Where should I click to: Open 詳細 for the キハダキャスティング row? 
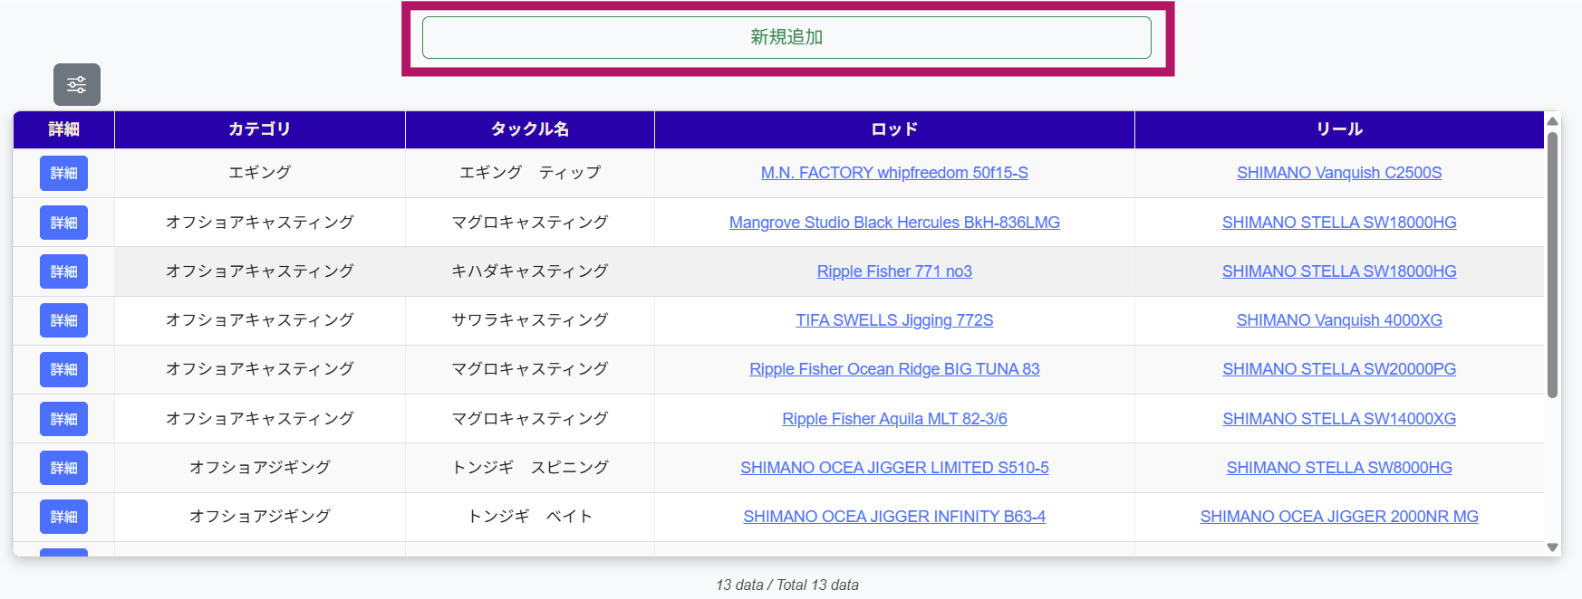(x=63, y=271)
